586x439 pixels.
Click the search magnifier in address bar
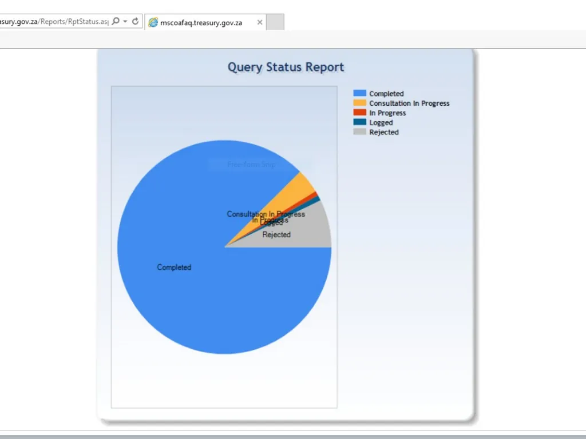(x=116, y=21)
